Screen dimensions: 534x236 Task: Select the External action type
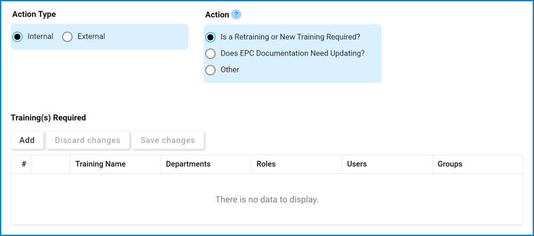click(67, 37)
